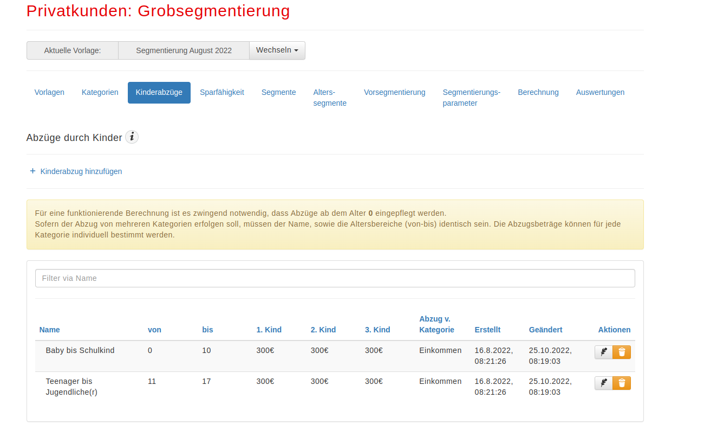Viewport: 704px width, 430px height.
Task: Edit the Teenager bis Jugendliche(r) row
Action: click(603, 383)
